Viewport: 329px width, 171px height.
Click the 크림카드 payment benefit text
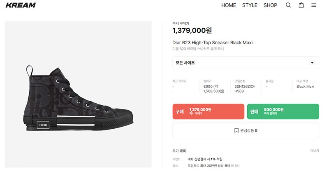pos(213,166)
